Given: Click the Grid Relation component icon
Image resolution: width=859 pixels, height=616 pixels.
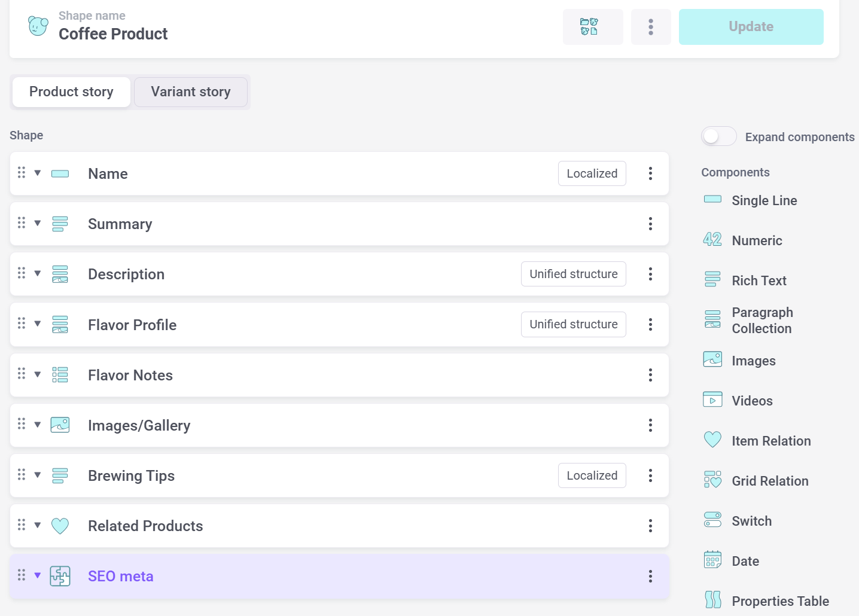Looking at the screenshot, I should [x=712, y=480].
